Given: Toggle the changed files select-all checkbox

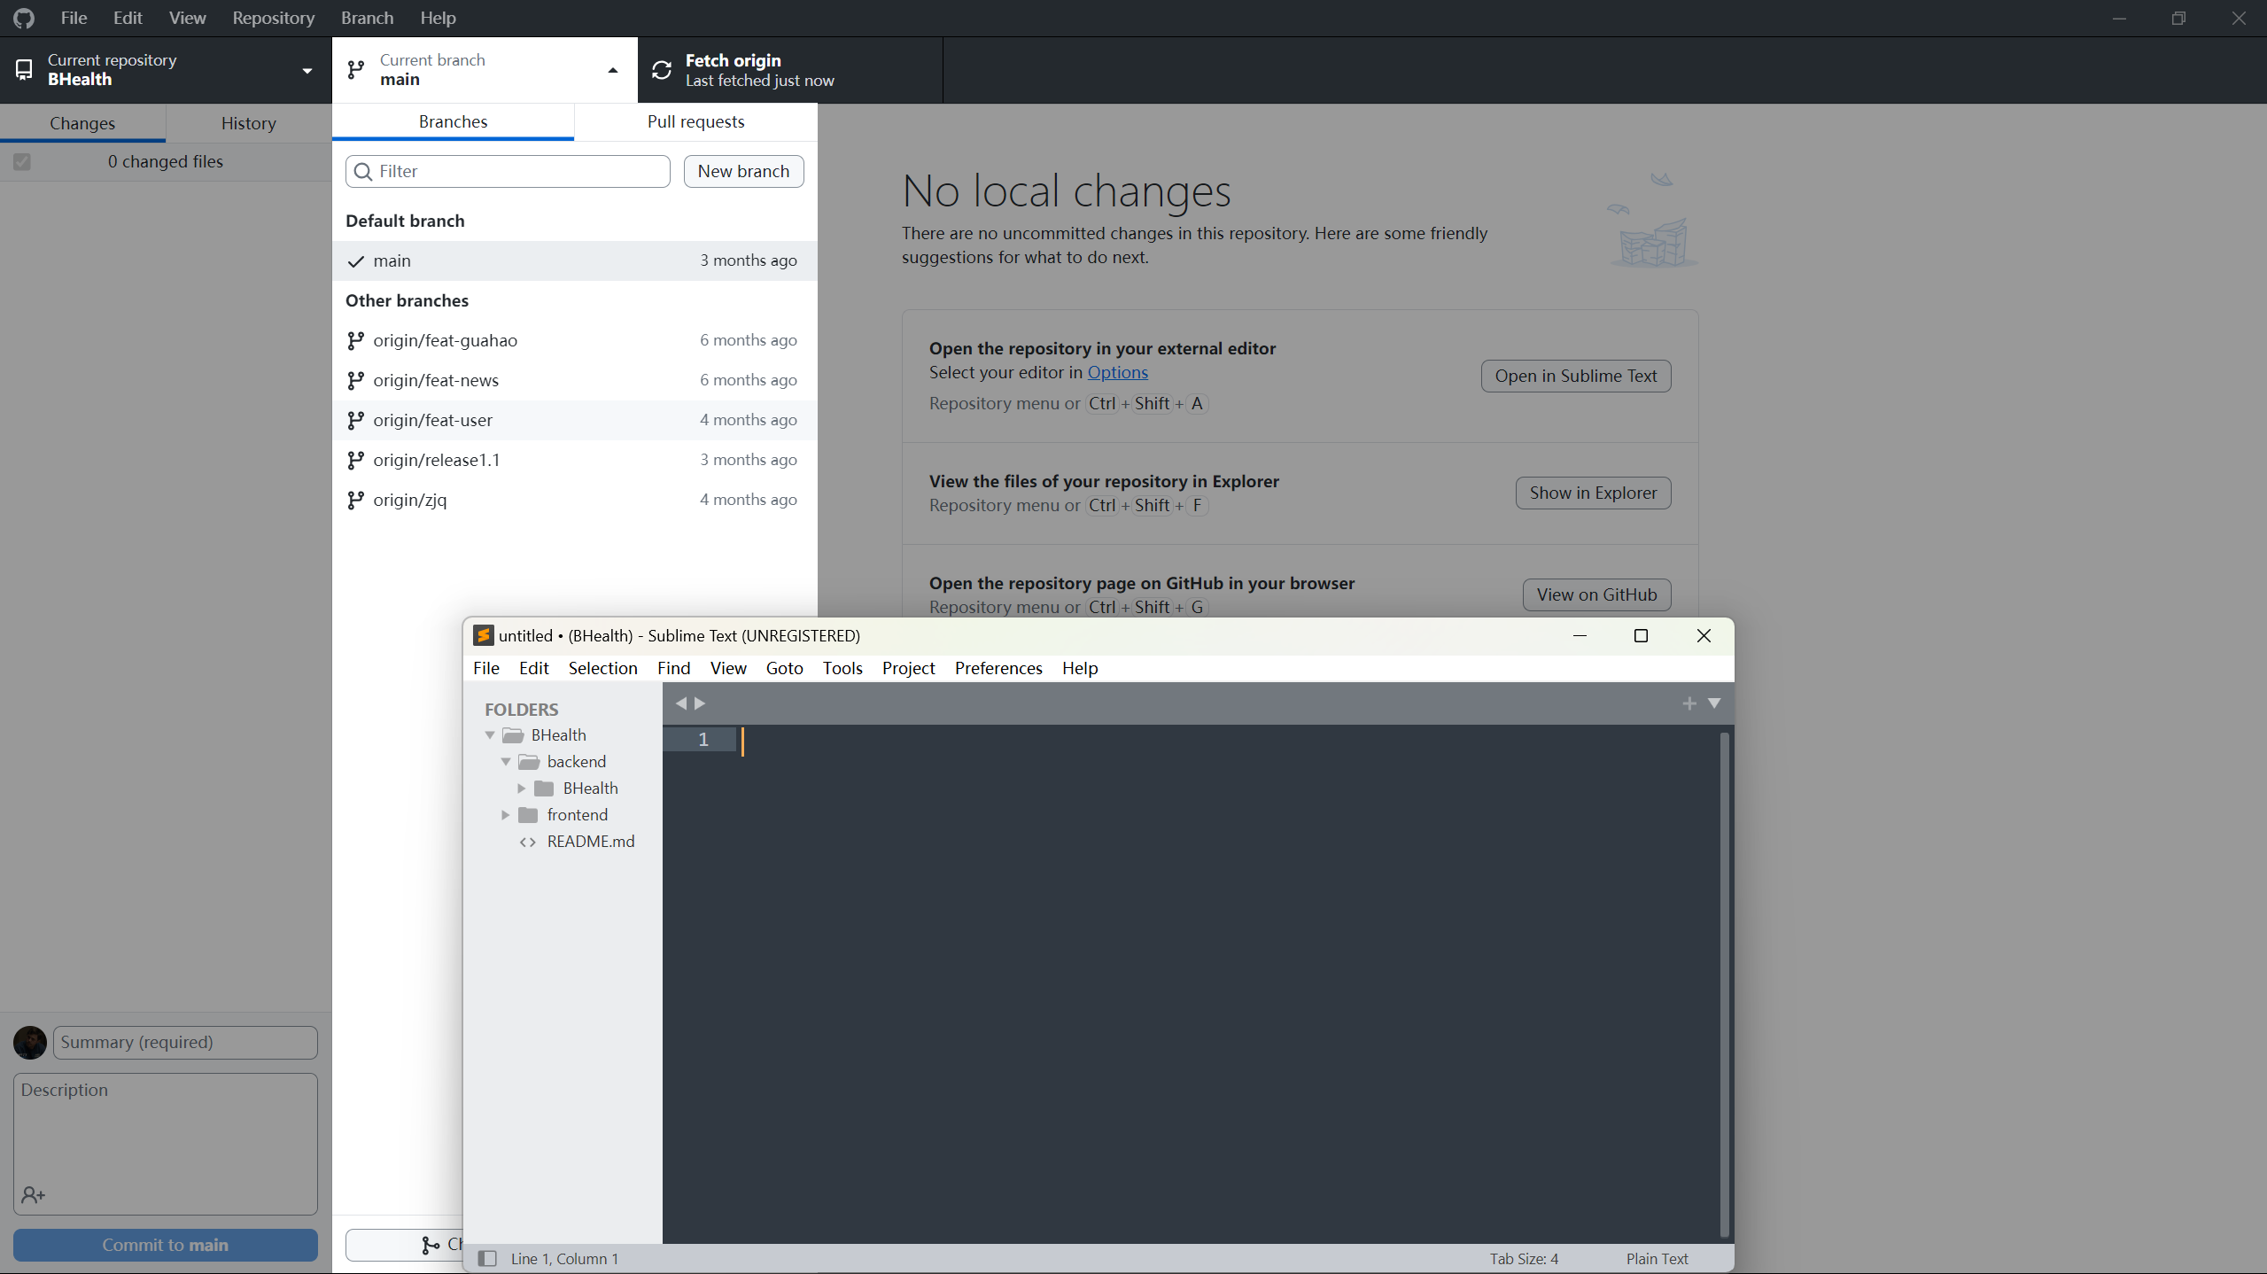Looking at the screenshot, I should [22, 161].
